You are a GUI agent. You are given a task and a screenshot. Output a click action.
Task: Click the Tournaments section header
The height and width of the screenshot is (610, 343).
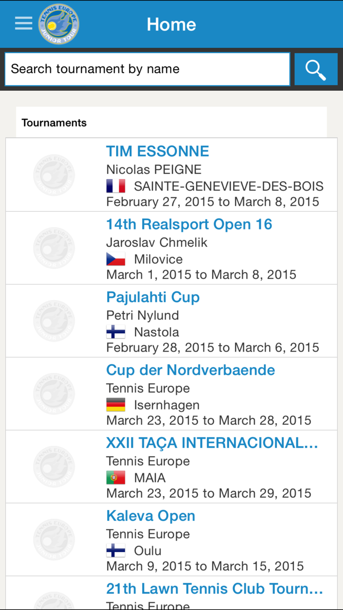pyautogui.click(x=53, y=123)
